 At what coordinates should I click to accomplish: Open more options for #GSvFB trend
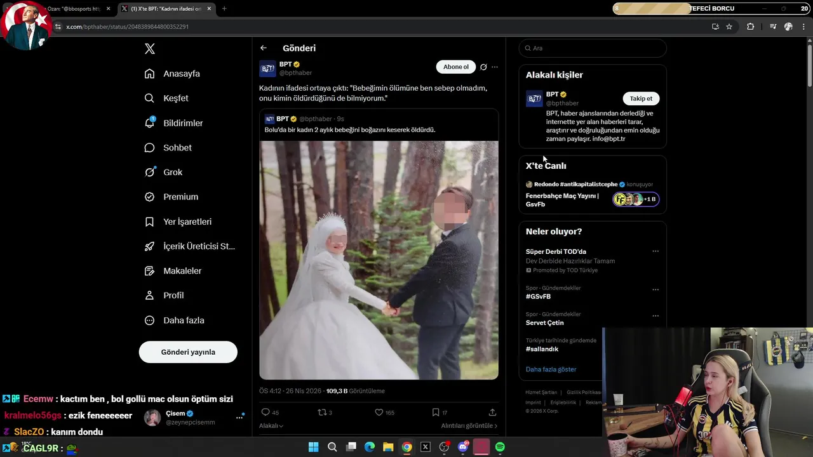click(655, 289)
